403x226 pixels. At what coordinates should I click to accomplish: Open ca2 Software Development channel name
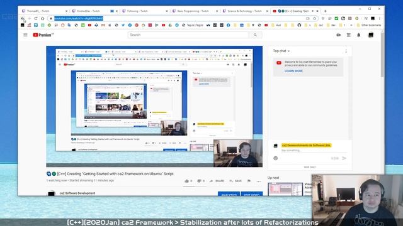click(77, 193)
